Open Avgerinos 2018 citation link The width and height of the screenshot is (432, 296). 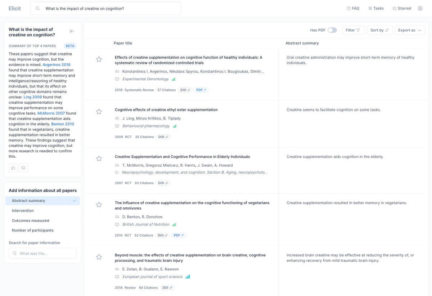(57, 65)
